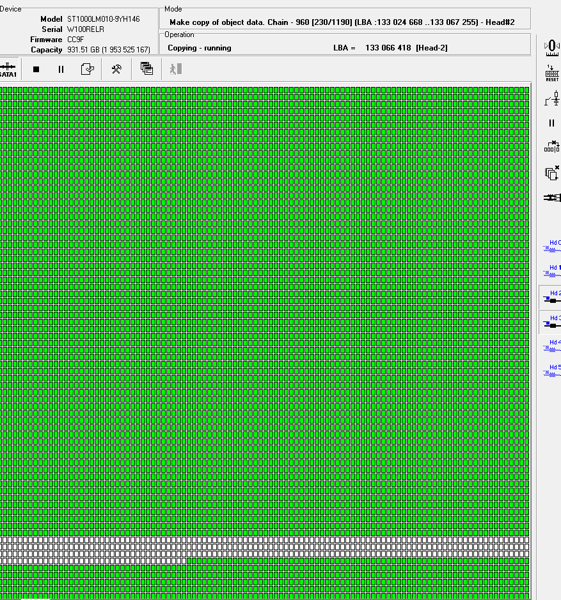Click the power switch circuit icon
Image resolution: width=561 pixels, height=600 pixels.
552,98
